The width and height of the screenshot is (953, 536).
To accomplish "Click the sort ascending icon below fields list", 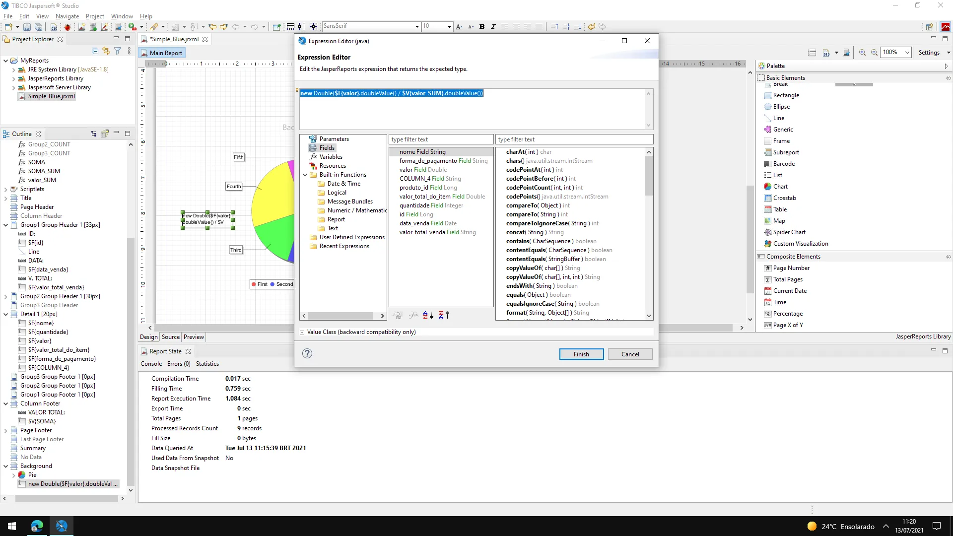I will (x=428, y=315).
